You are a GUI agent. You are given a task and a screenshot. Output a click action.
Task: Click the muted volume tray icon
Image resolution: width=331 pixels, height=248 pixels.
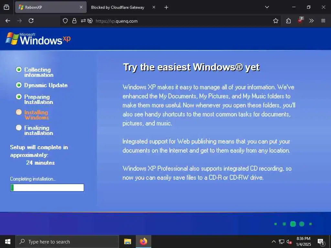click(x=289, y=242)
